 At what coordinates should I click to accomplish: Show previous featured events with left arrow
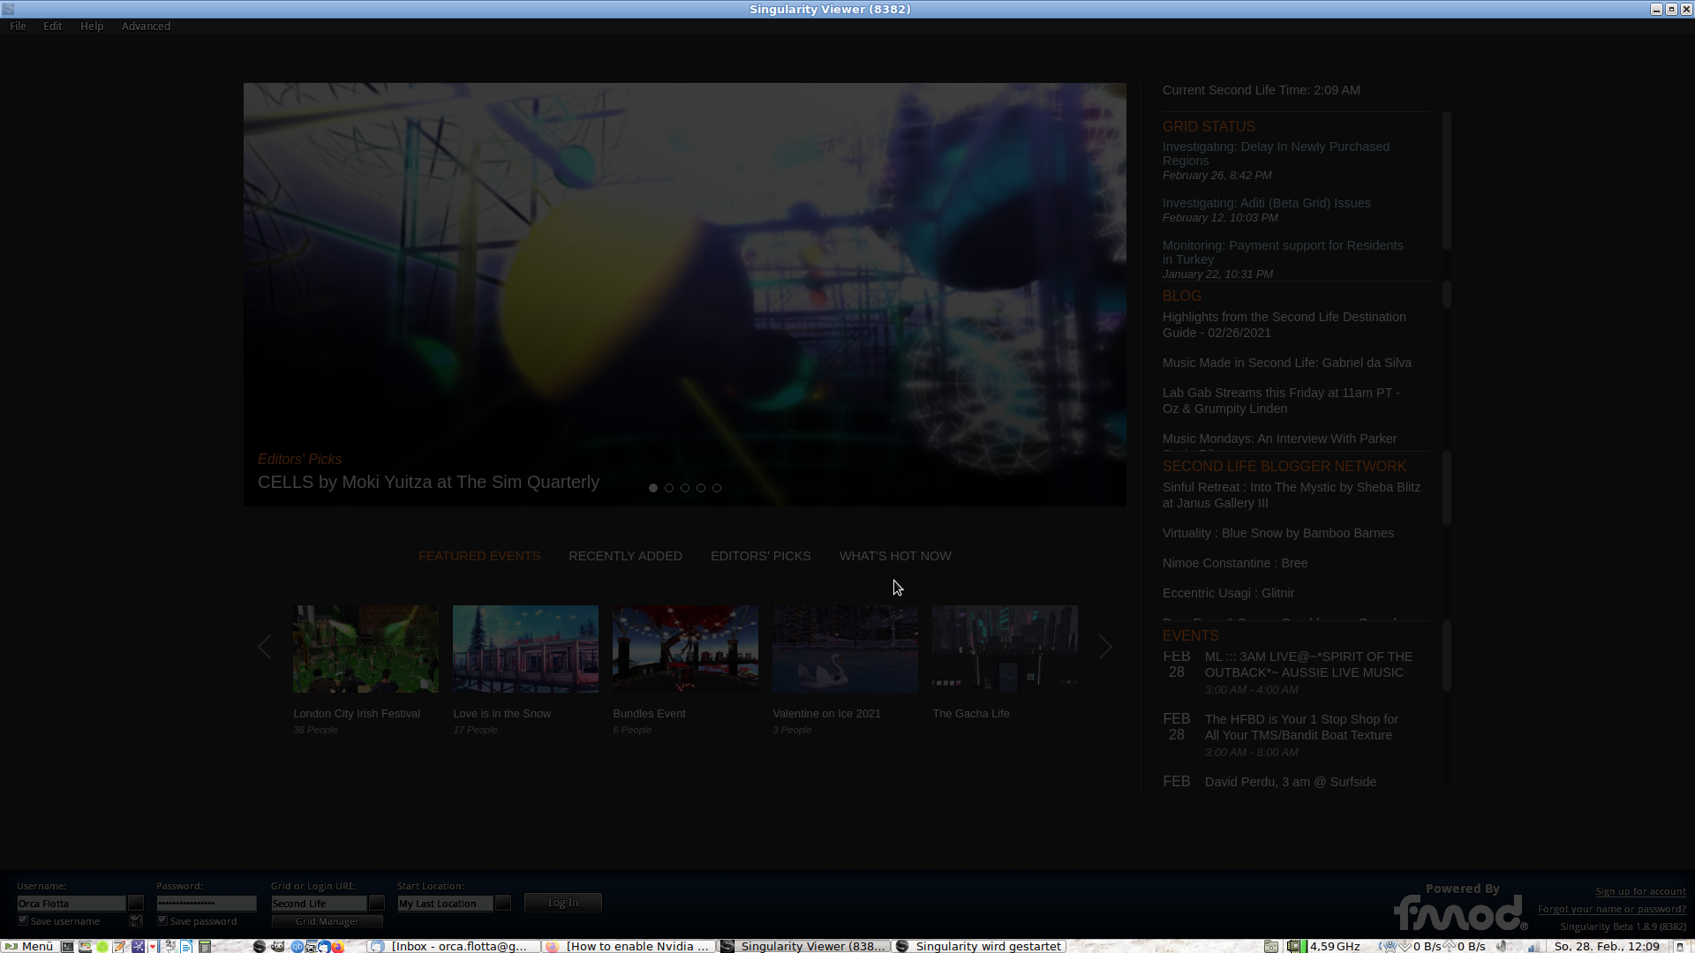pos(264,647)
